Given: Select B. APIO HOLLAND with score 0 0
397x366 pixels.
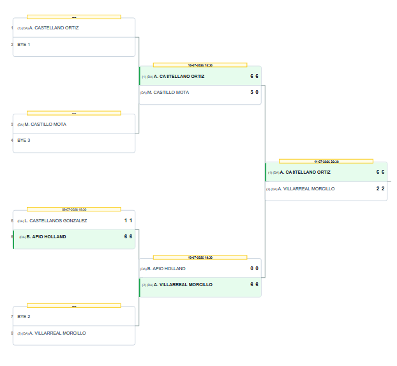Looking at the screenshot, I should tap(200, 268).
